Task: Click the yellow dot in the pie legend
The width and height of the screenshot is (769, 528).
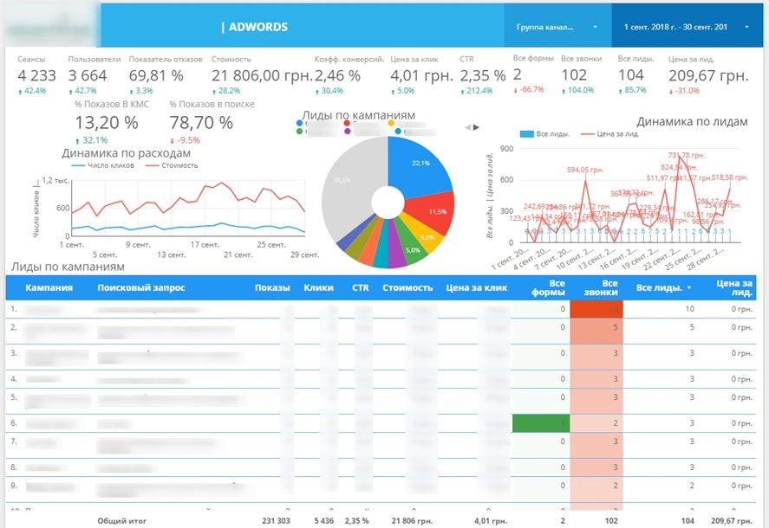Action: point(391,123)
